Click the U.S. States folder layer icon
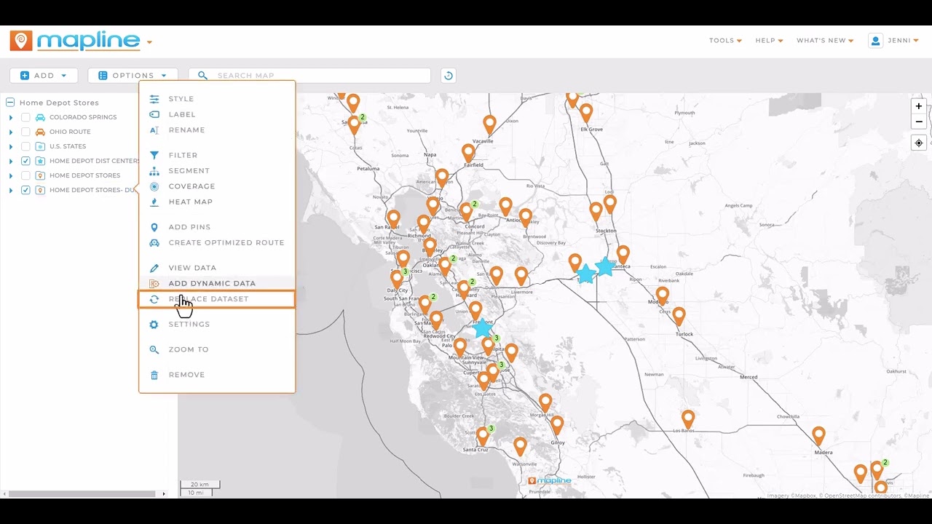Screen dimensions: 932x524 coord(40,146)
